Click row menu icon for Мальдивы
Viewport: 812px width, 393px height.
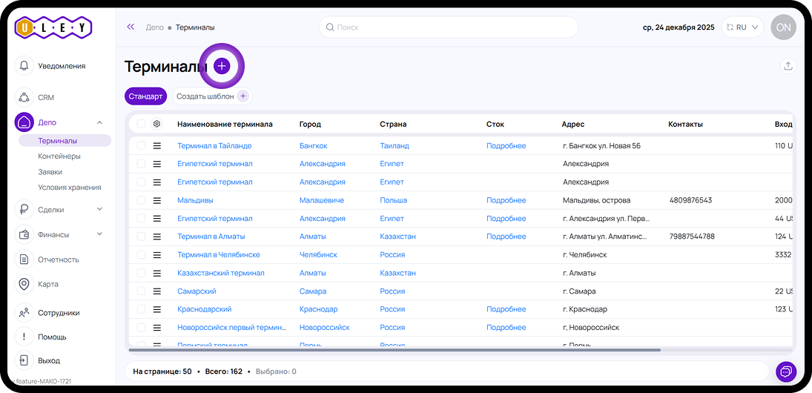tap(157, 200)
